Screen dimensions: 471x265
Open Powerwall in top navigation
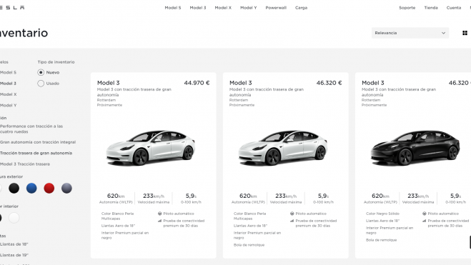276,8
